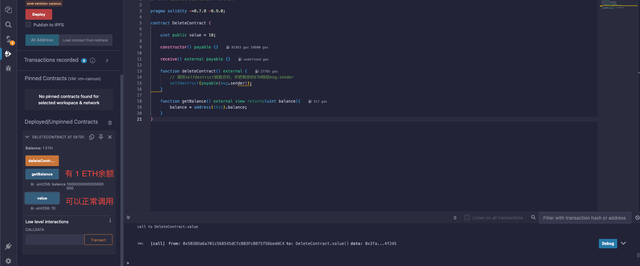Click the selfdestruct code line
This screenshot has width=640, height=266.
click(211, 83)
